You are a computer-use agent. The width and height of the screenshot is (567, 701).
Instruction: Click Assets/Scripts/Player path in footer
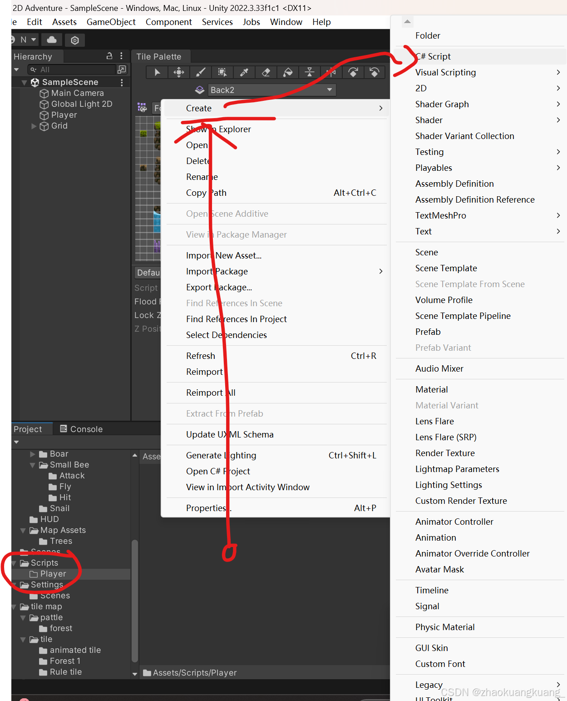click(x=195, y=673)
